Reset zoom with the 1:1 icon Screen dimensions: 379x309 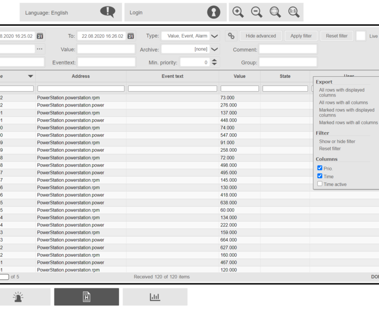click(294, 12)
